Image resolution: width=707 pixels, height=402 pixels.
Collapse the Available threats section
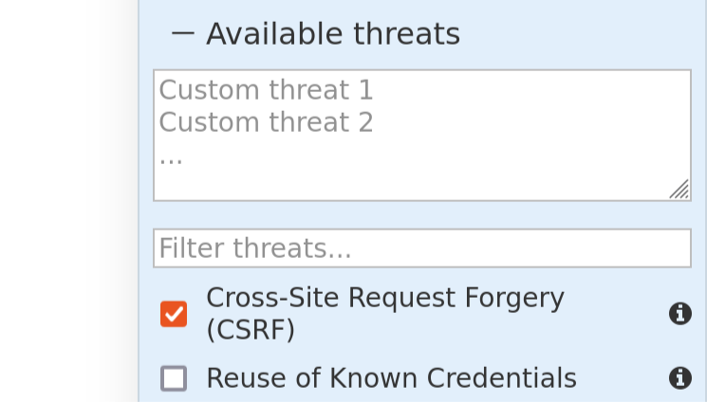click(183, 34)
